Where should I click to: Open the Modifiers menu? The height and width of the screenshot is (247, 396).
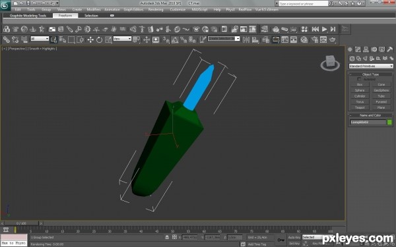94,10
